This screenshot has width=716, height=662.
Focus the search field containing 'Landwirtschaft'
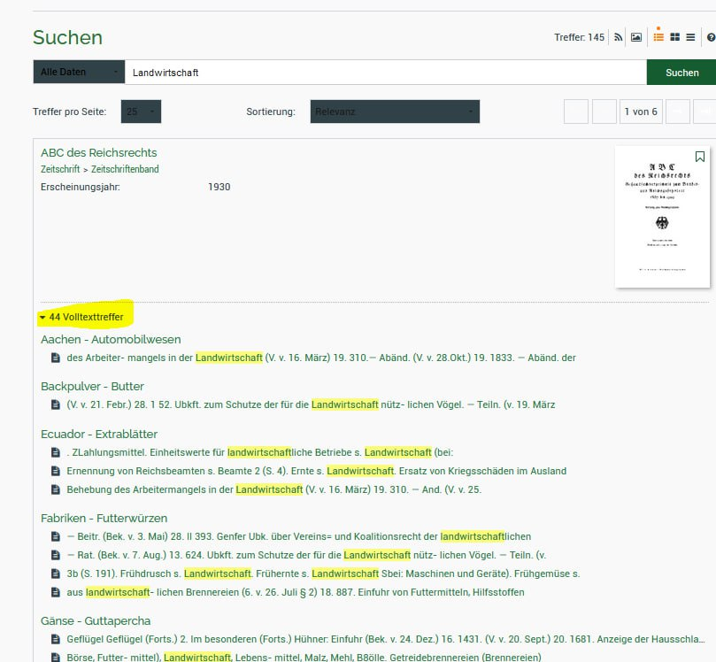click(386, 73)
